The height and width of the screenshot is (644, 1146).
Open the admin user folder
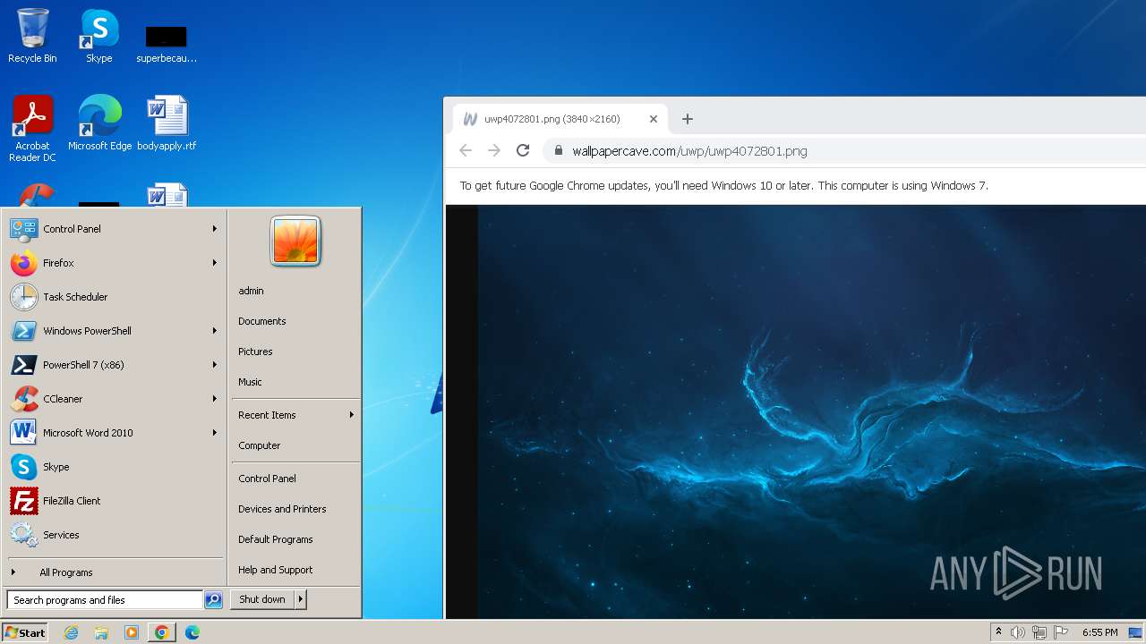point(295,291)
